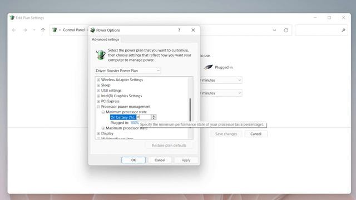356x200 pixels.
Task: Click the search box in Edit Plan Settings
Action: pyautogui.click(x=321, y=30)
